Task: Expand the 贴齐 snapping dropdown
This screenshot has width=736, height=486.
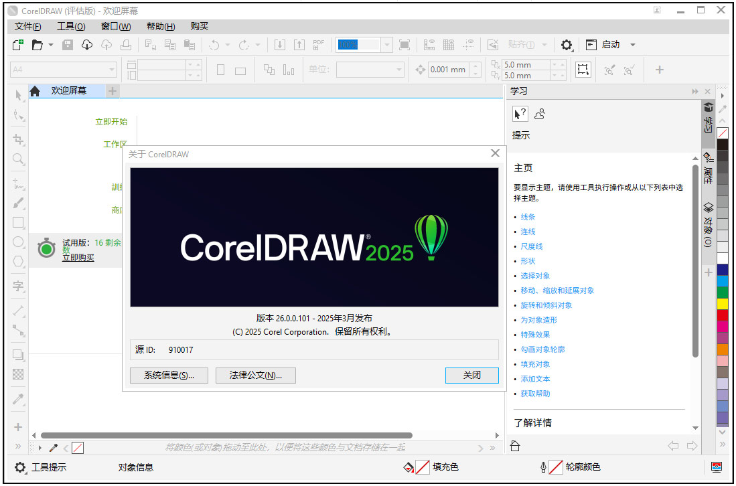Action: click(544, 44)
